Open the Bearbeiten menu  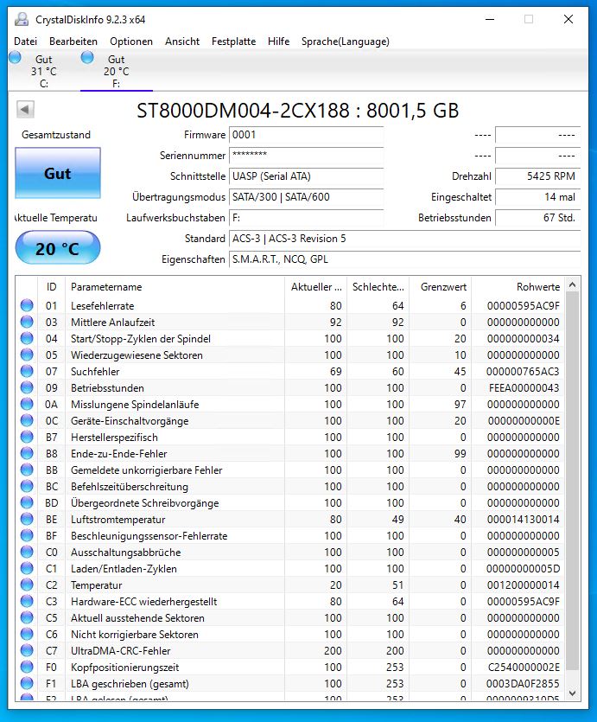click(x=73, y=42)
